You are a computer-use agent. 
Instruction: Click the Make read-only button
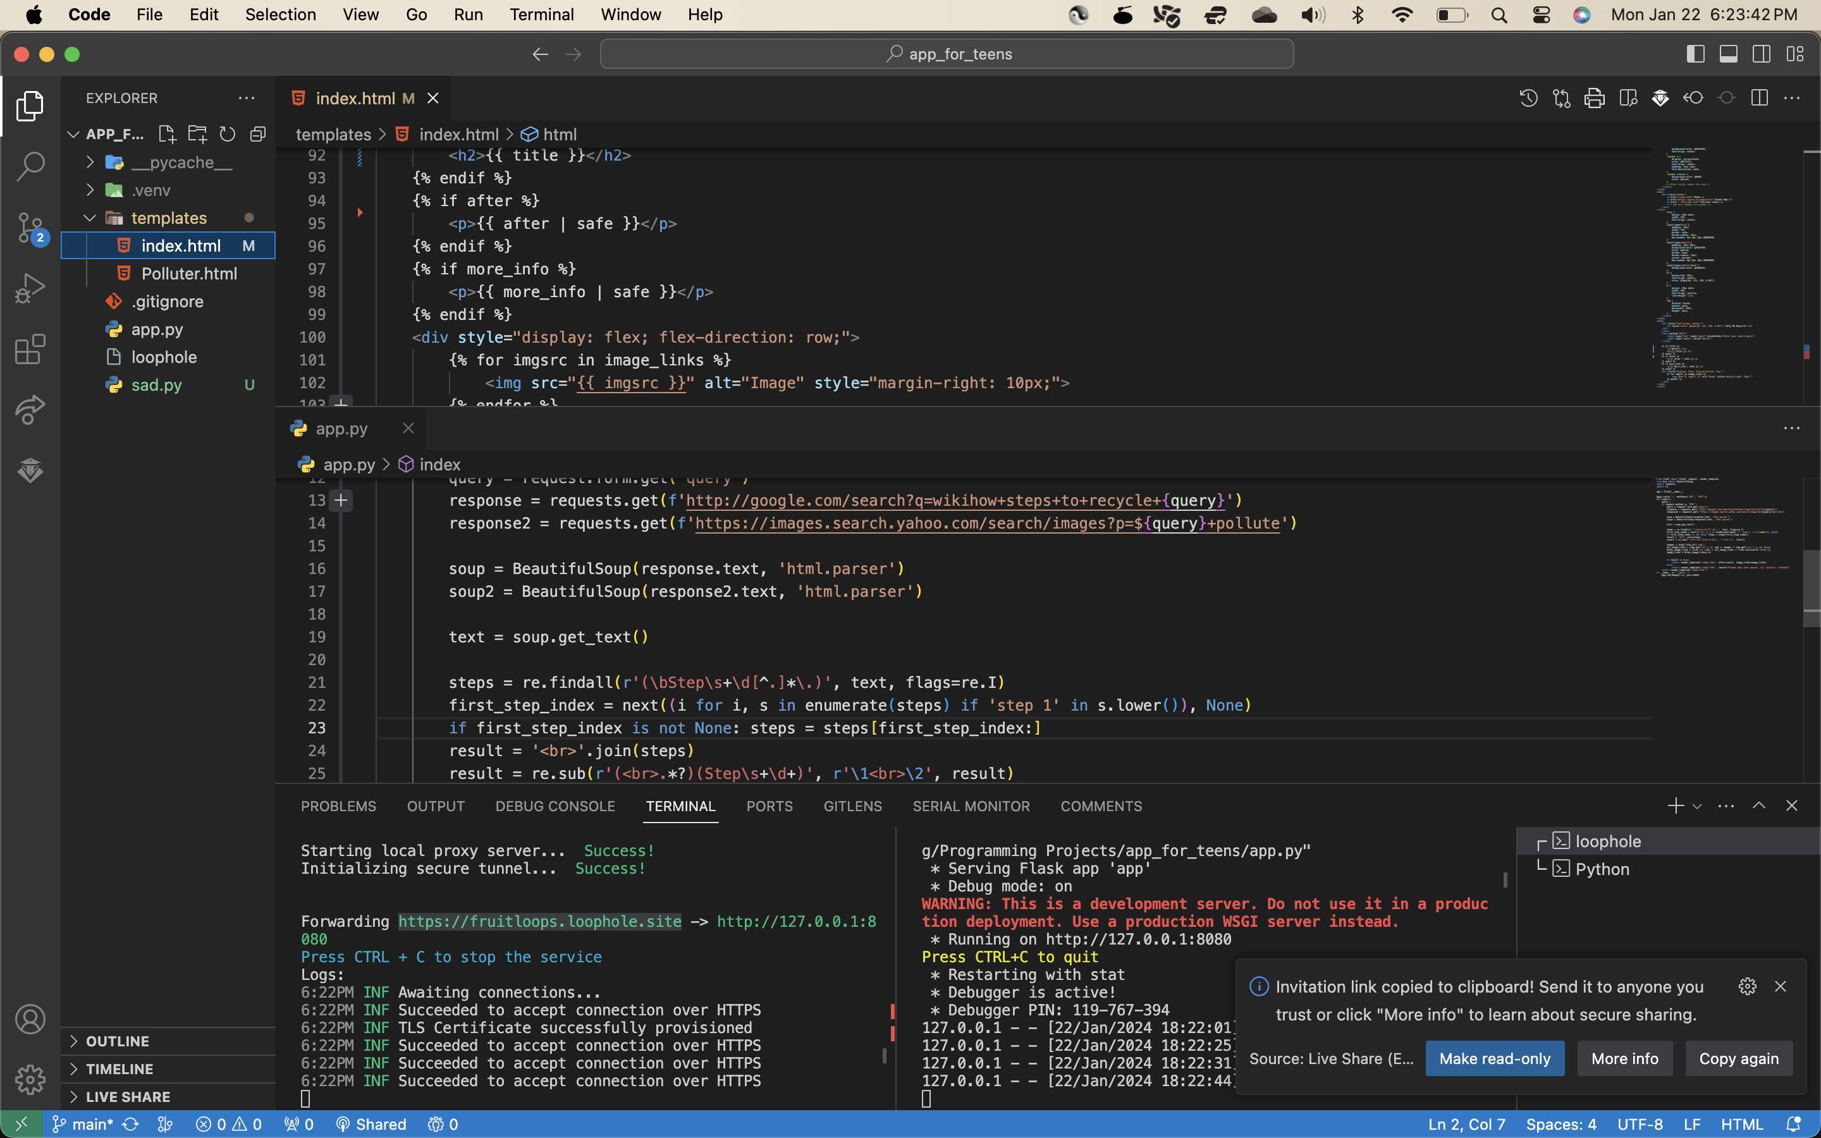[1495, 1058]
